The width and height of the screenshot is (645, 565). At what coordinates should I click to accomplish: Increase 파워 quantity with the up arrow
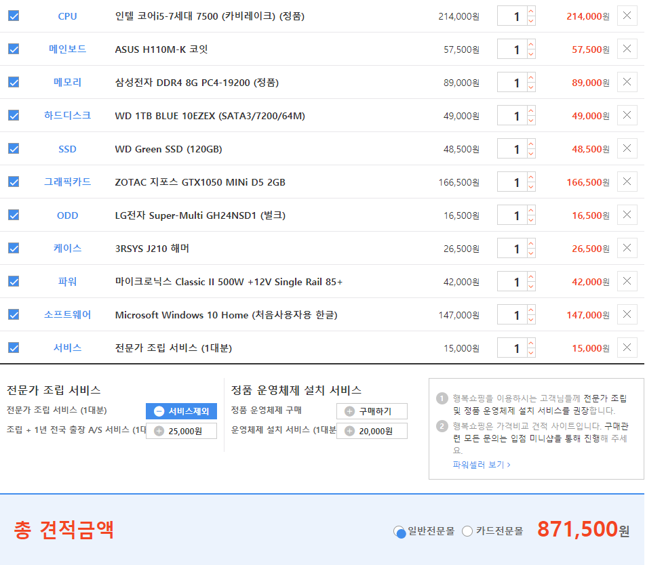[531, 277]
